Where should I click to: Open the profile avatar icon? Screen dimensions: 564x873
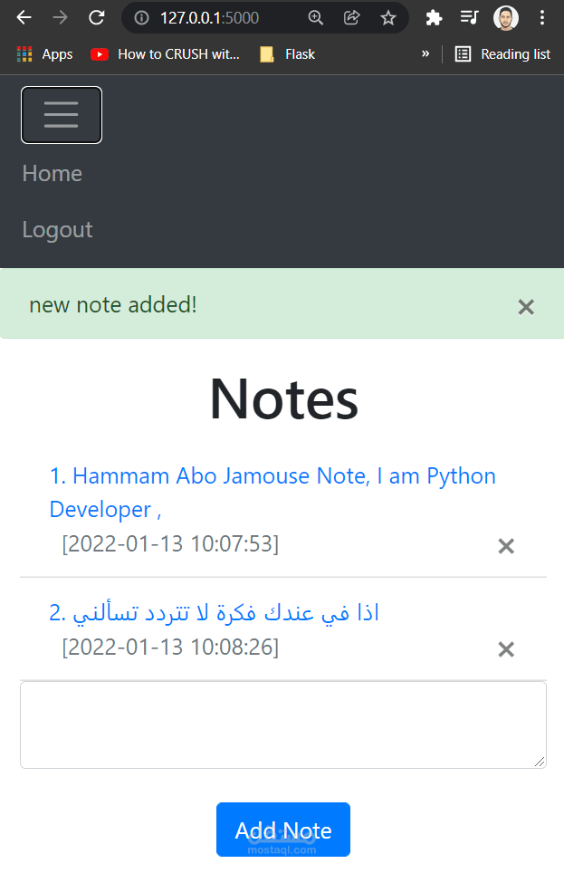[505, 18]
